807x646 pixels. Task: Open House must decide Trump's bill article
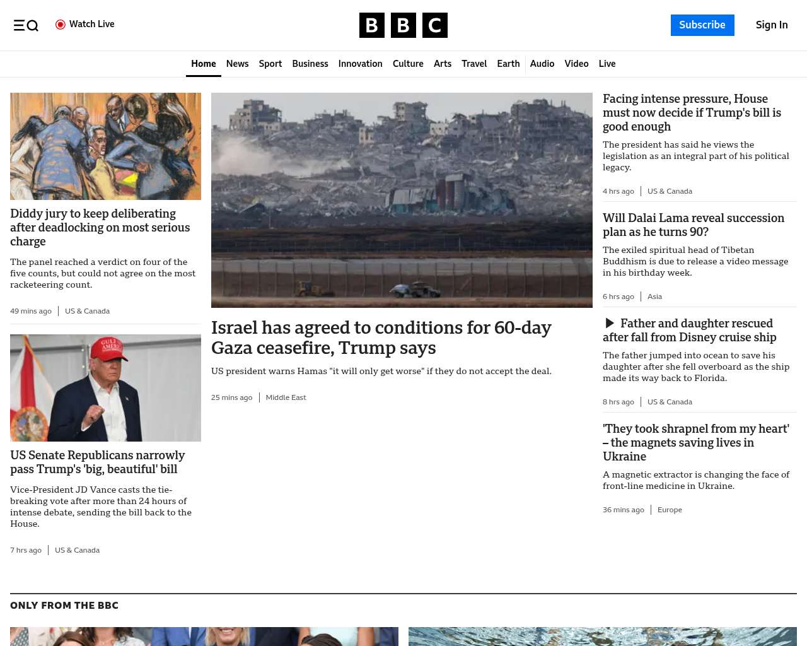(x=692, y=112)
